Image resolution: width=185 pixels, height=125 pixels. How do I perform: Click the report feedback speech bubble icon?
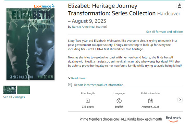tap(70, 85)
